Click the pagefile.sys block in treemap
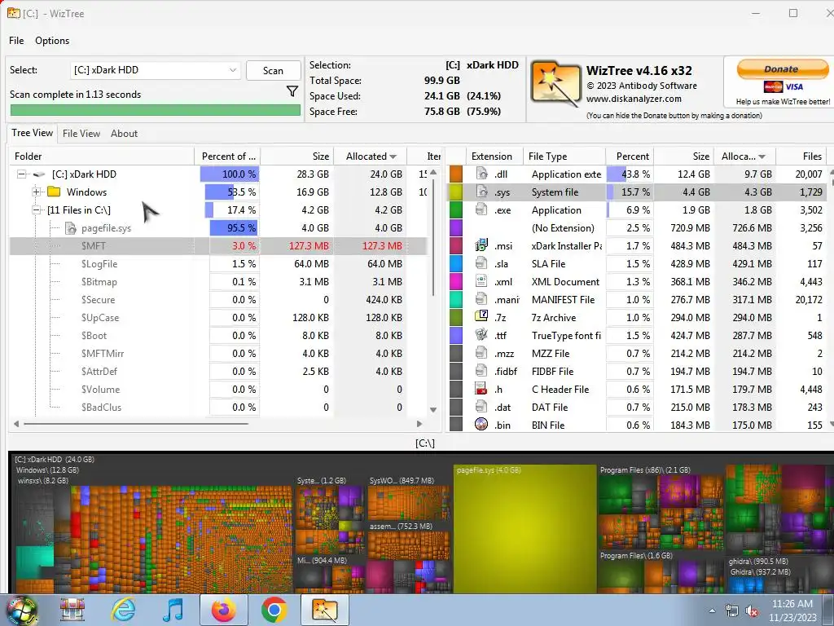 click(x=525, y=528)
